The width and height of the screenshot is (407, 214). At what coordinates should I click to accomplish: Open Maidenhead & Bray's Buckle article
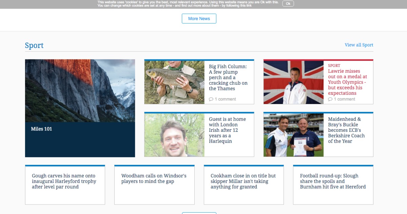[346, 130]
